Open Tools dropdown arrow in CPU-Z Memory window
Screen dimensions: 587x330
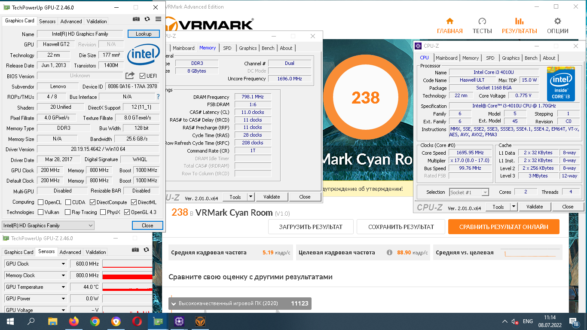click(x=251, y=197)
